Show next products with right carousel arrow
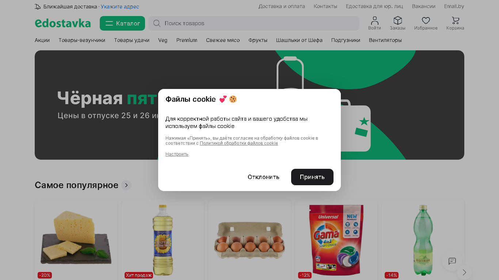Screen dimensions: 499x280 (x=464, y=272)
